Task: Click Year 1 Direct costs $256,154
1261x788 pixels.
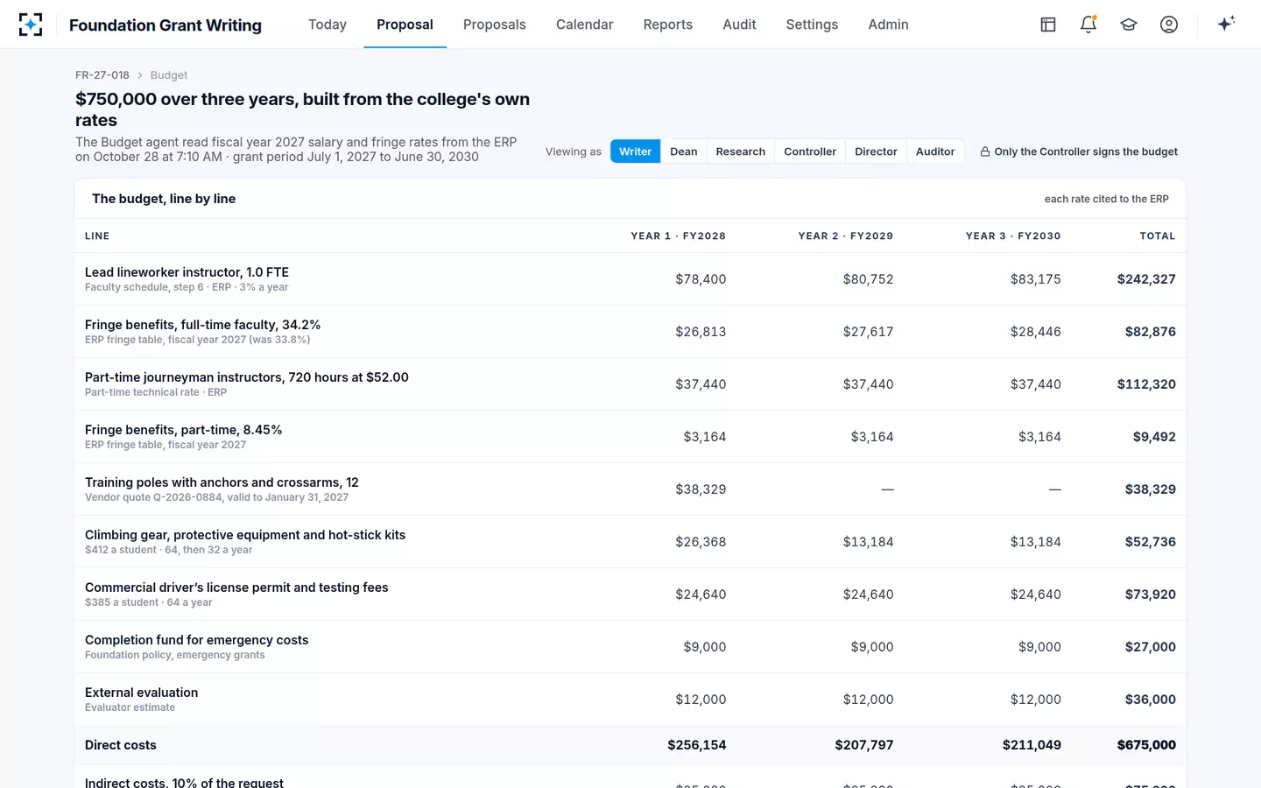Action: [x=697, y=745]
